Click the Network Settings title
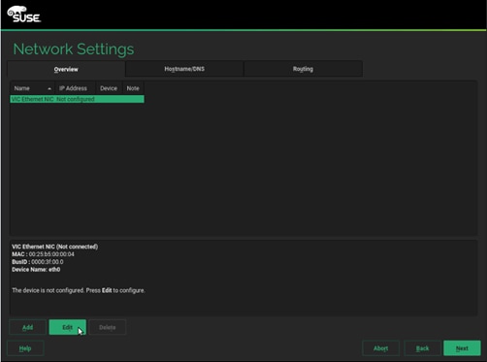Viewport: 487px width, 362px height. click(x=74, y=49)
